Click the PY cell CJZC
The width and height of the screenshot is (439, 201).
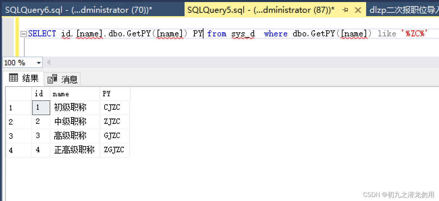[x=115, y=108]
